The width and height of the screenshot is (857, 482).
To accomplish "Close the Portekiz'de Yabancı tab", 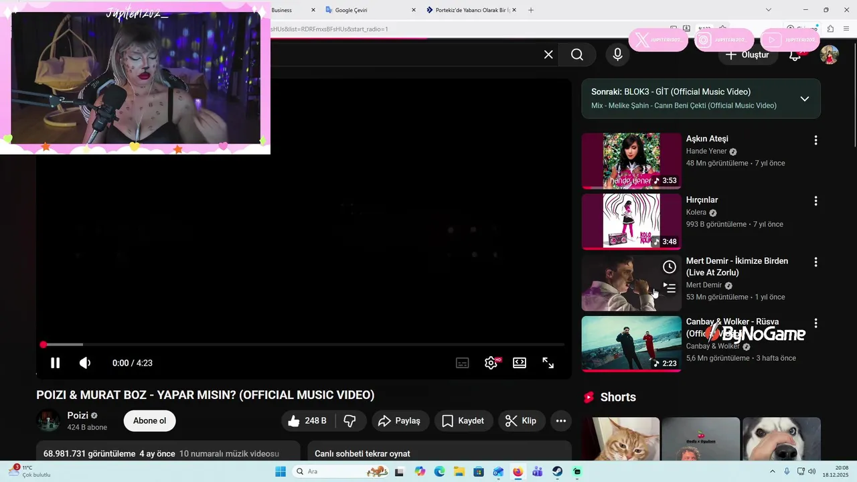I will 516,10.
